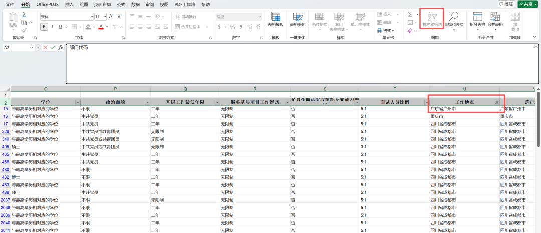Toggle align text right
The height and width of the screenshot is (233, 541).
[149, 27]
